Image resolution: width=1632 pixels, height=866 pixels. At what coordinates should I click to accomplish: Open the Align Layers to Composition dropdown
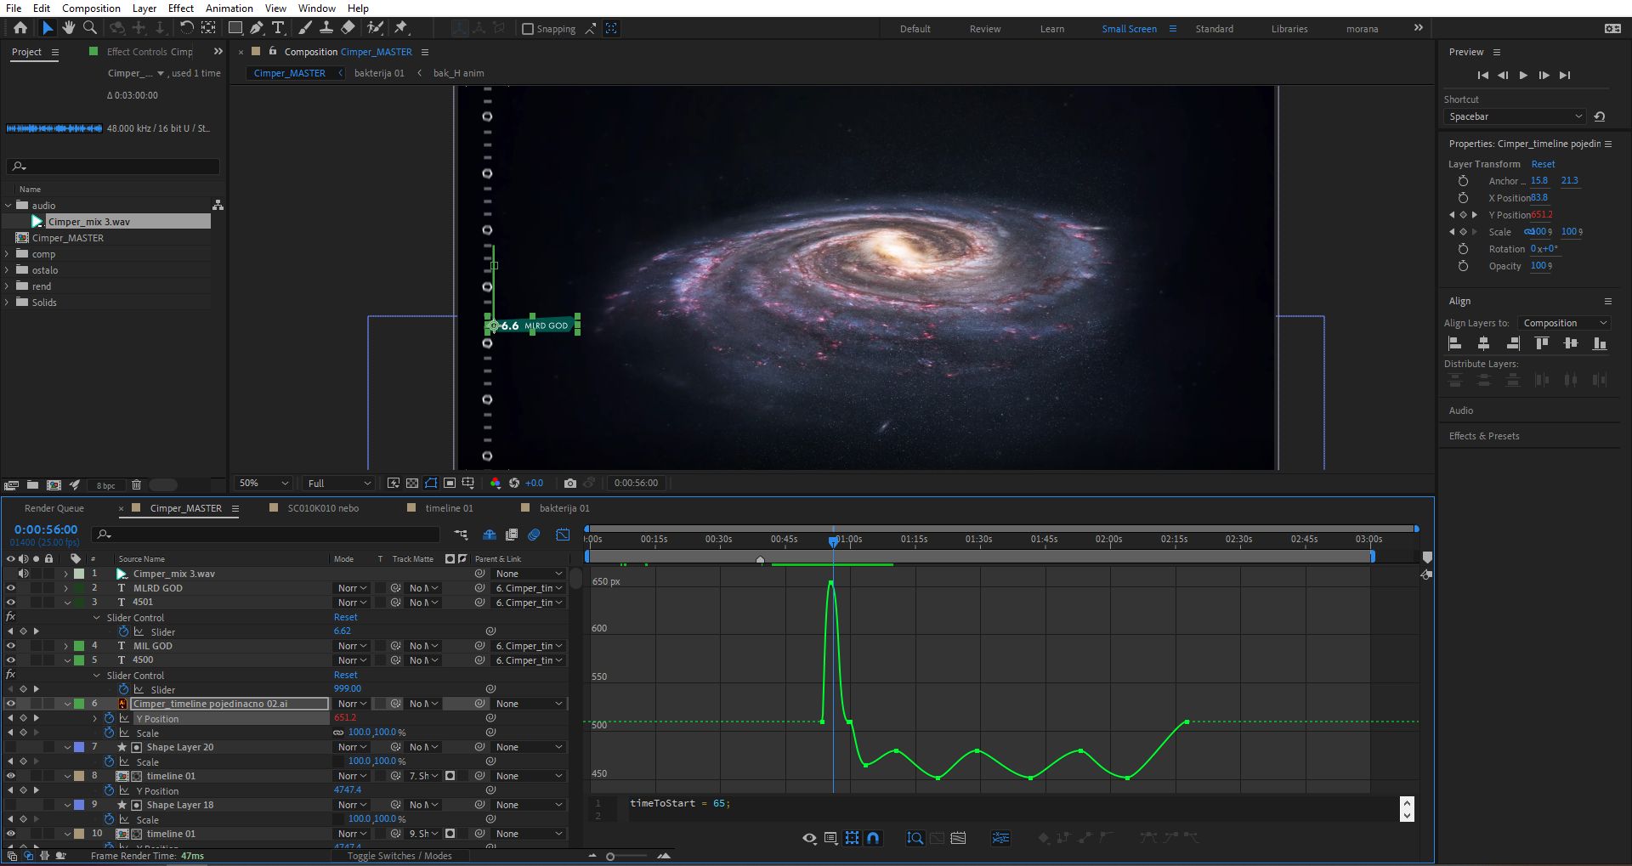(x=1565, y=323)
